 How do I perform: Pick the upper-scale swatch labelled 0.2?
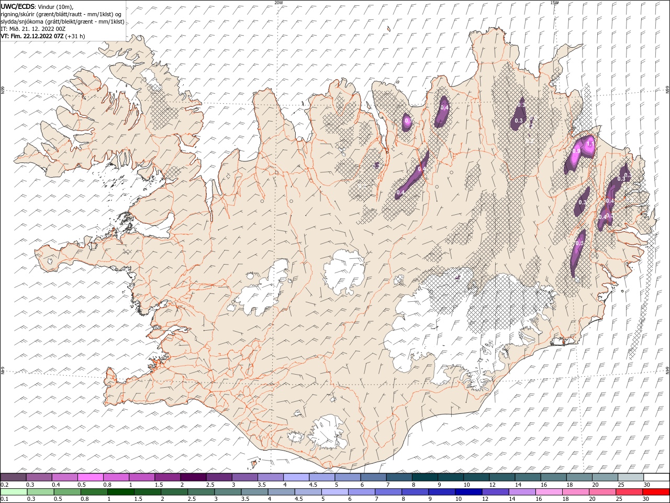(x=13, y=477)
